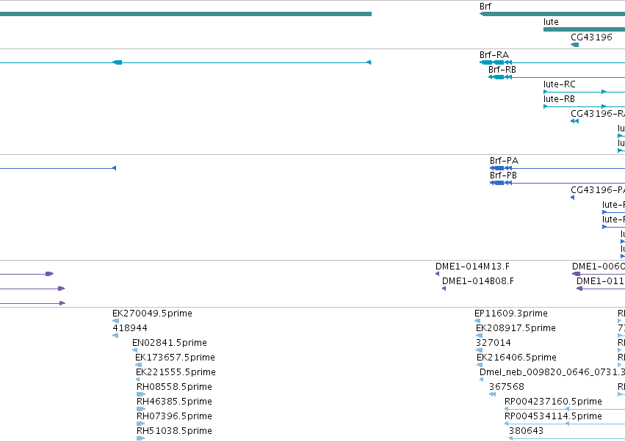Select the lute gene feature
The width and height of the screenshot is (625, 442).
584,29
